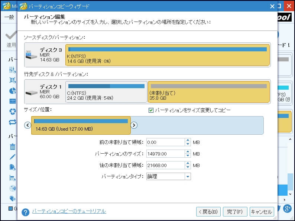Click the wizard title bar app icon
This screenshot has height=221, width=295.
pyautogui.click(x=23, y=6)
